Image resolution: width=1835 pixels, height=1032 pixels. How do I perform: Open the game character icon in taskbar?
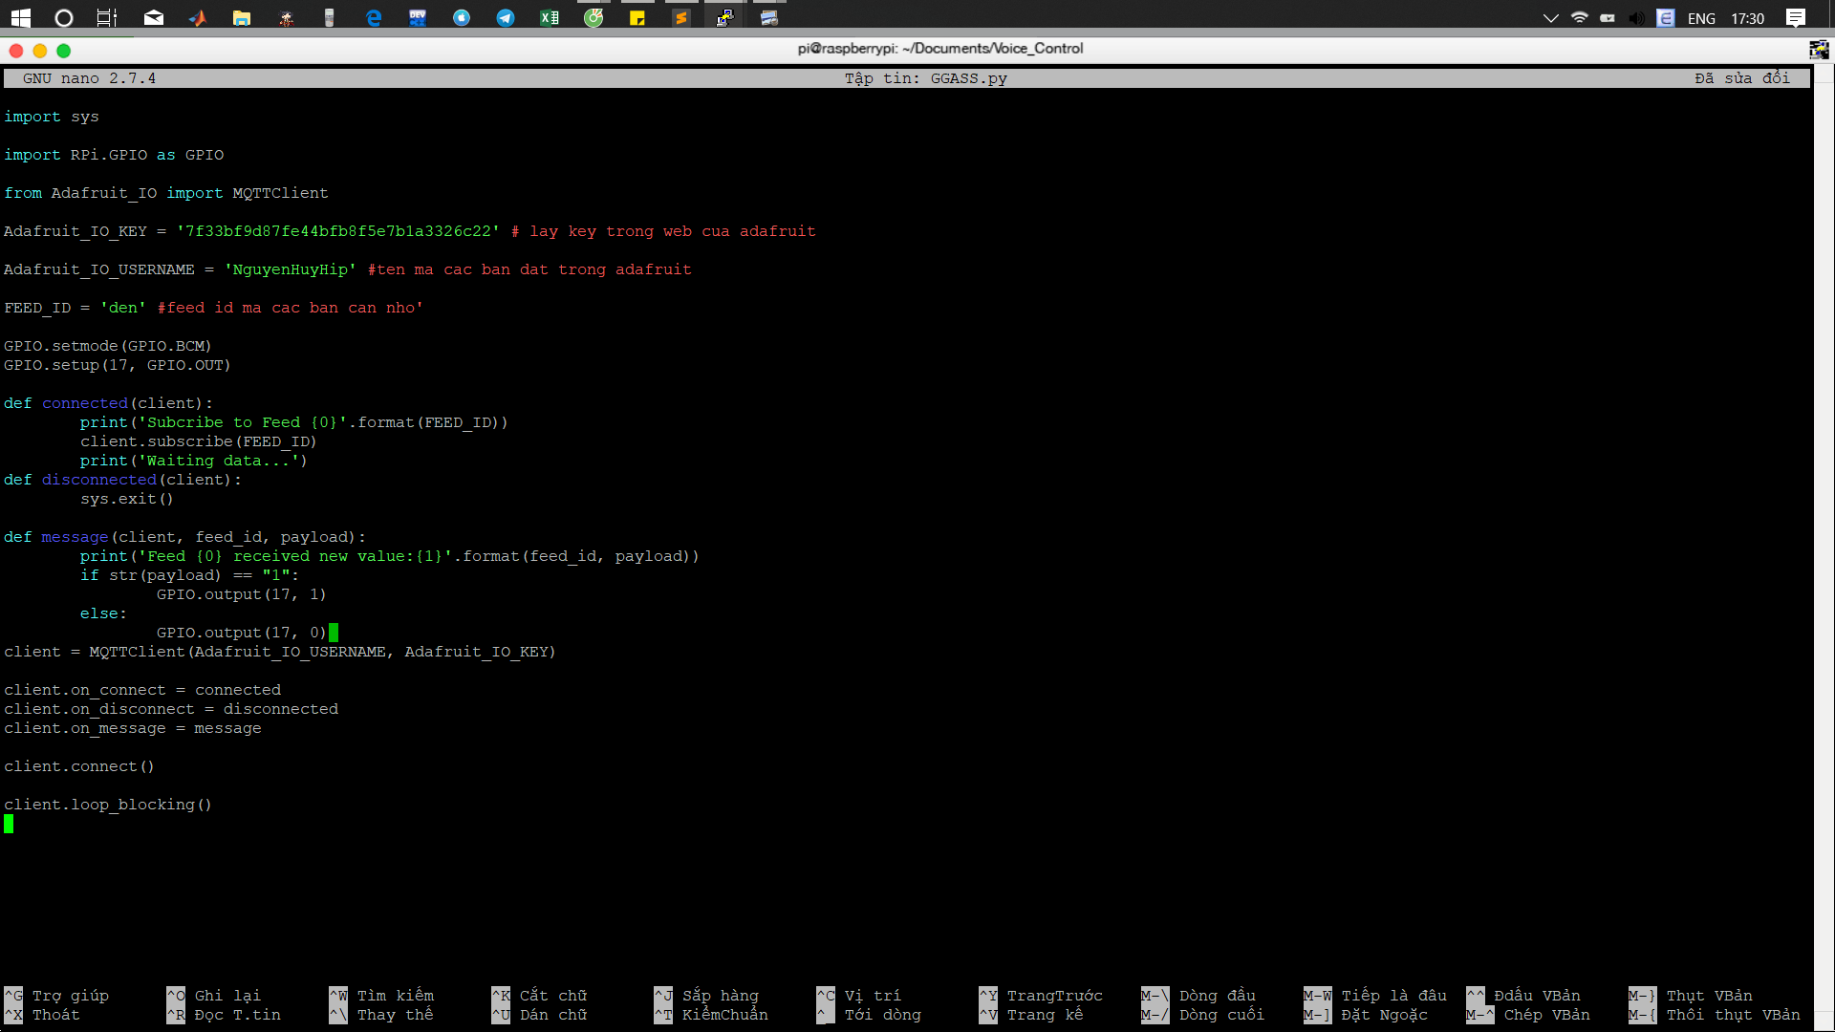pyautogui.click(x=286, y=17)
